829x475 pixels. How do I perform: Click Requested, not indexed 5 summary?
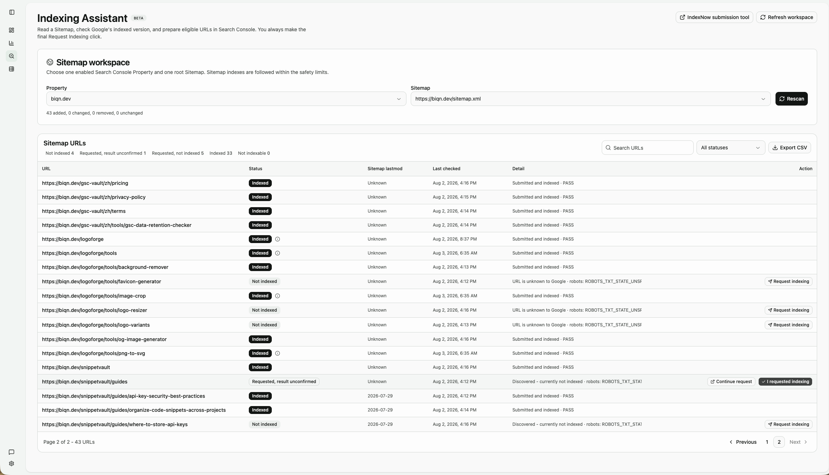click(178, 153)
